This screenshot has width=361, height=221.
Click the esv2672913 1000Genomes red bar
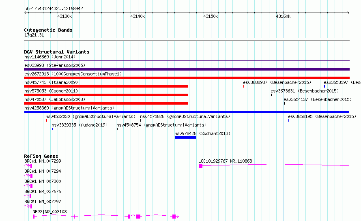(x=187, y=78)
